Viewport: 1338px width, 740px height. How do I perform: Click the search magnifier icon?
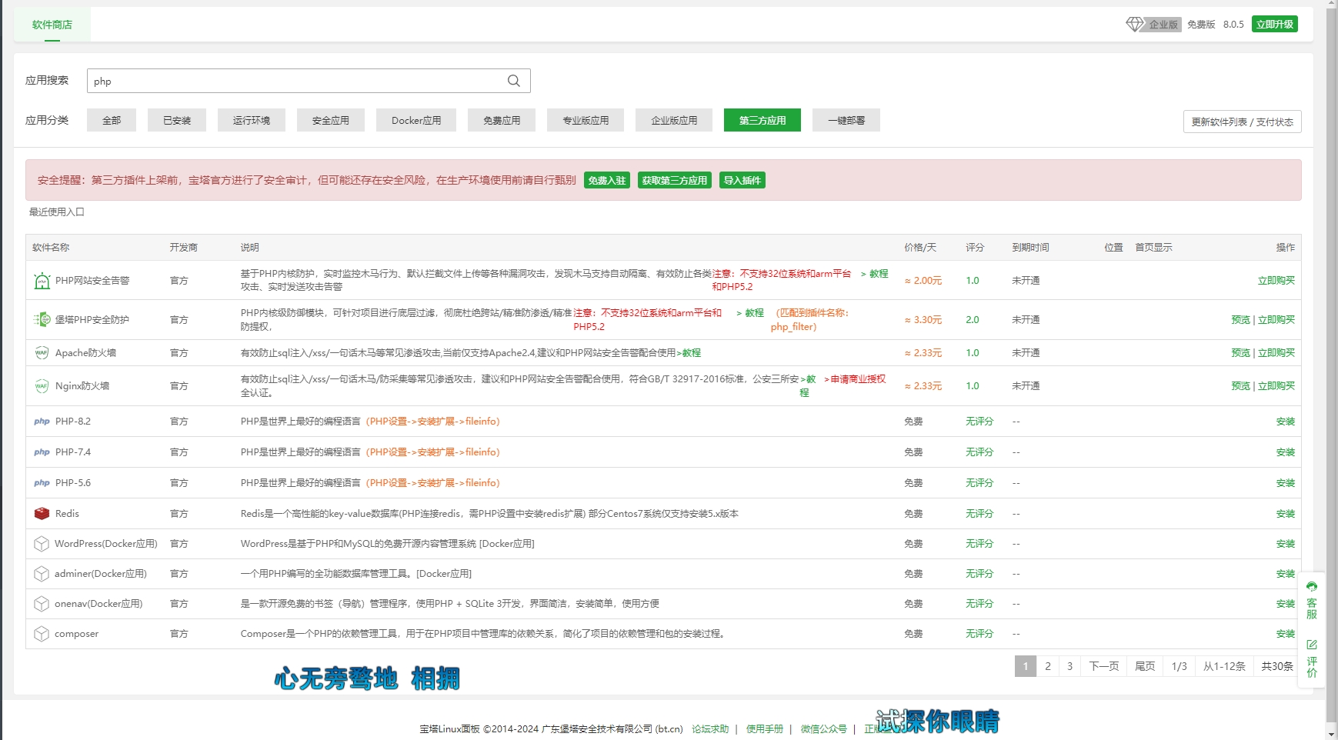click(514, 81)
